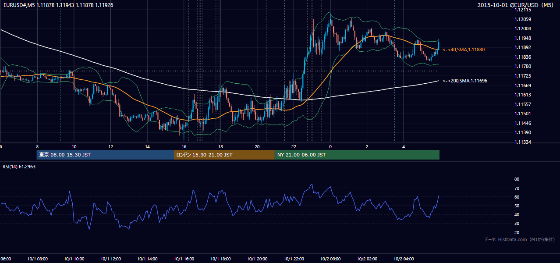Click the 10/1 10:00 bottom time label
560x263 pixels.
point(74,259)
